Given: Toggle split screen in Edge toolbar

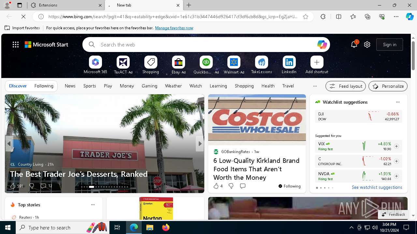Looking at the screenshot, I should (338, 17).
